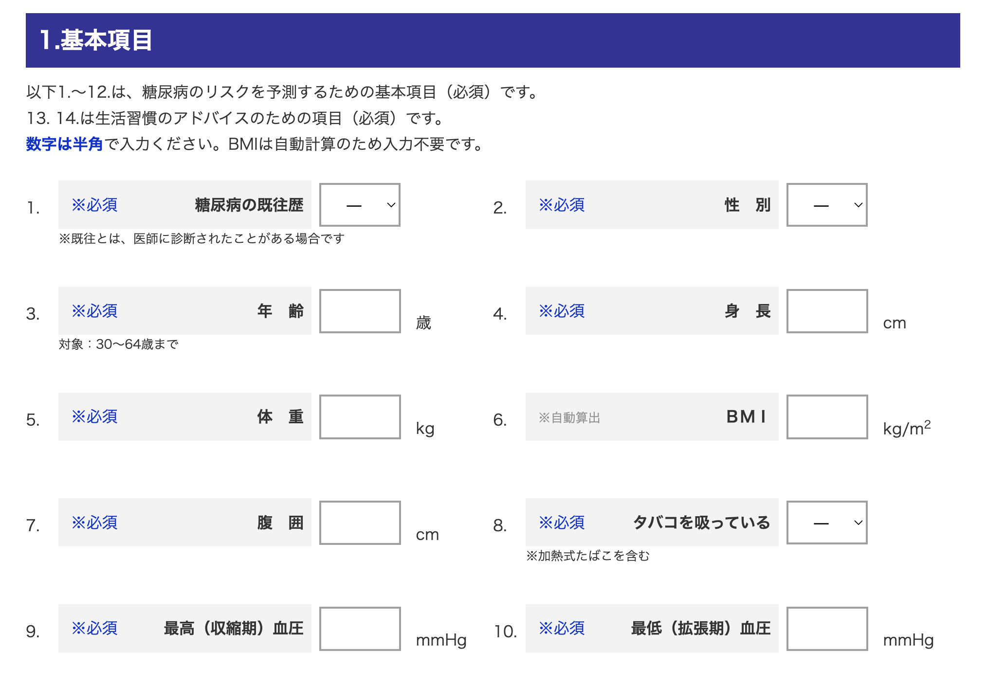Click the 最高(収縮期)血圧 input field
987x686 pixels.
click(x=360, y=629)
